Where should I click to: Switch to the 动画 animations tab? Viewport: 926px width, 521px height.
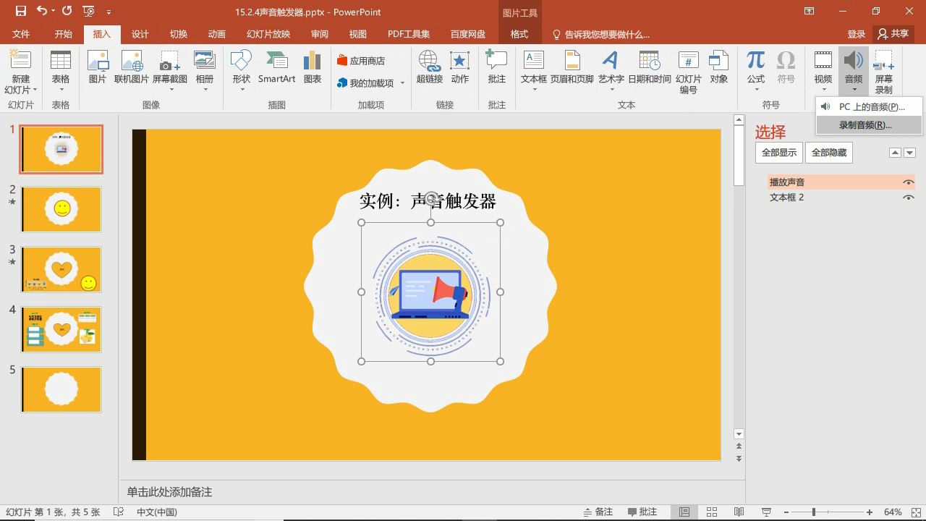tap(216, 34)
